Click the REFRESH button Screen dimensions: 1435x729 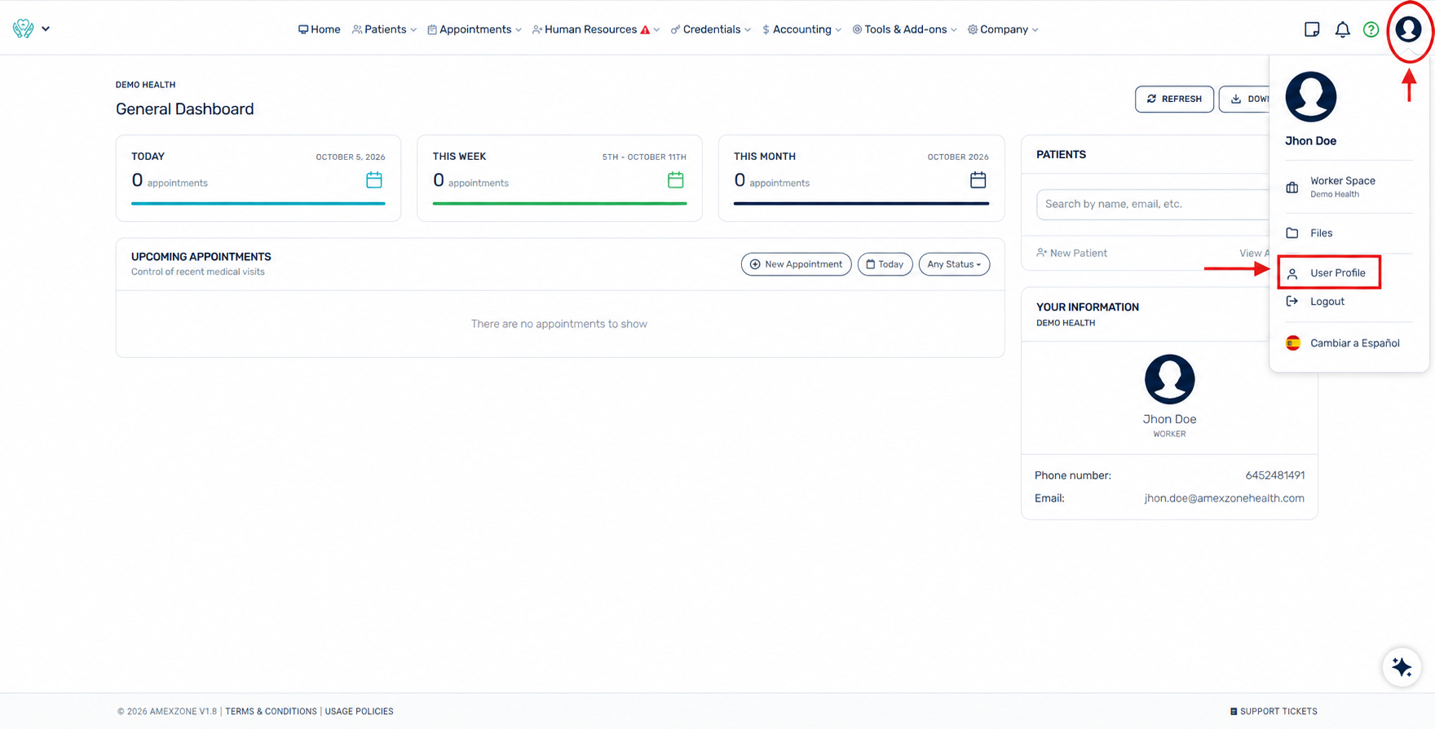1174,99
